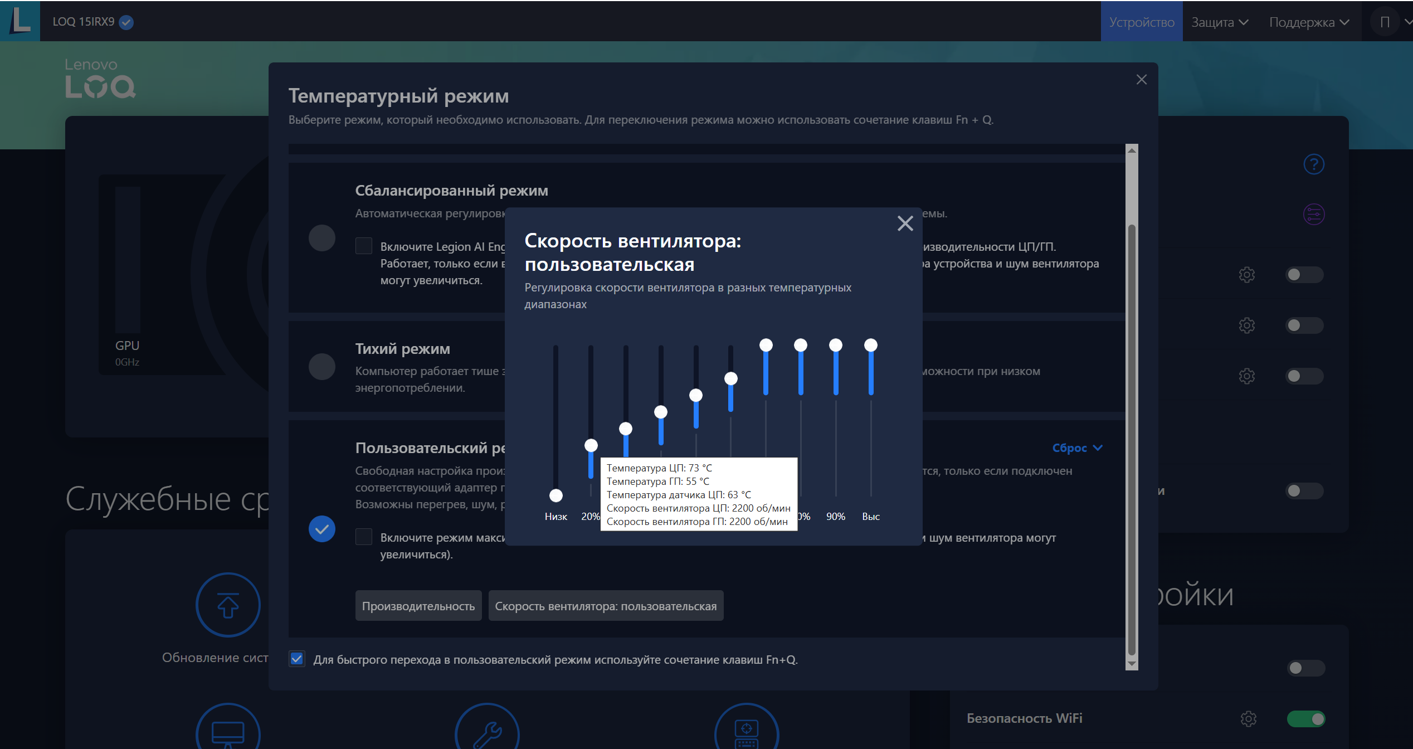Click the verified checkmark next to LOQ 15IRX9
The image size is (1413, 749).
click(126, 22)
